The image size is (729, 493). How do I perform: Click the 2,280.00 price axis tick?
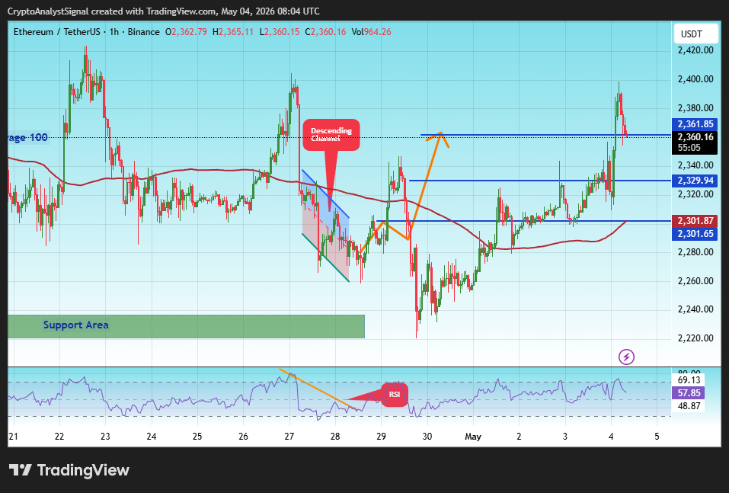pyautogui.click(x=695, y=252)
